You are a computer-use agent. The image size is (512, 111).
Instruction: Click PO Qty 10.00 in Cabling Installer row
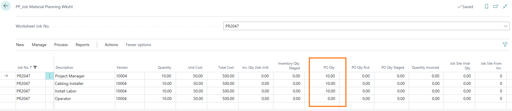click(330, 83)
